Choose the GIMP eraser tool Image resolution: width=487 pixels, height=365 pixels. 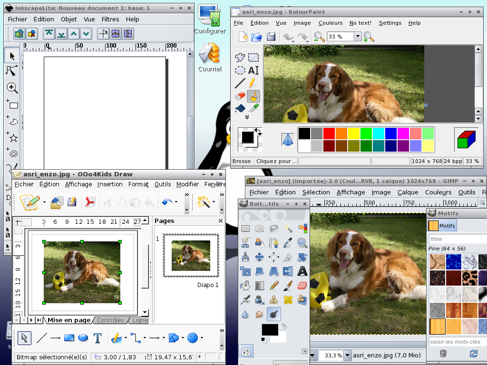coord(302,285)
